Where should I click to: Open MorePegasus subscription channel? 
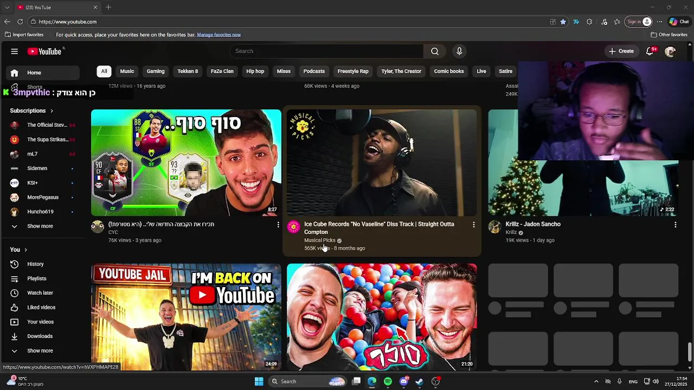(43, 197)
